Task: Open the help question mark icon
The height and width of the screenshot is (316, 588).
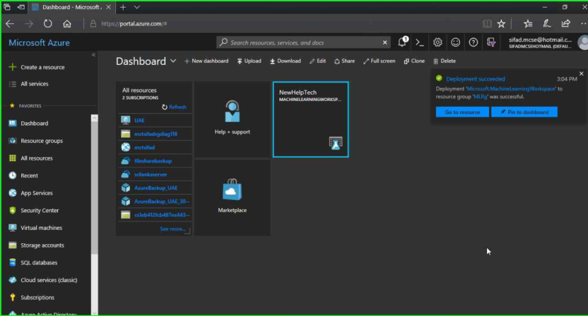Action: click(x=473, y=42)
